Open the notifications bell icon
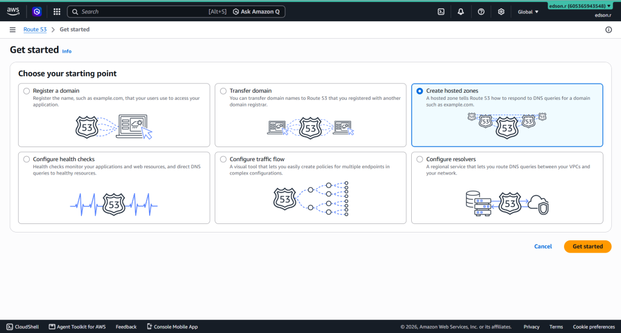621x333 pixels. [x=461, y=12]
